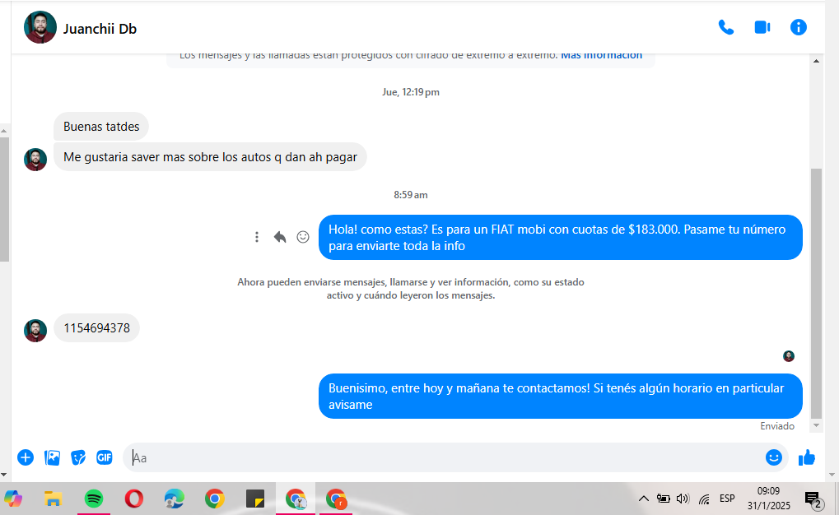
Task: Open Spotify from the taskbar
Action: (94, 499)
